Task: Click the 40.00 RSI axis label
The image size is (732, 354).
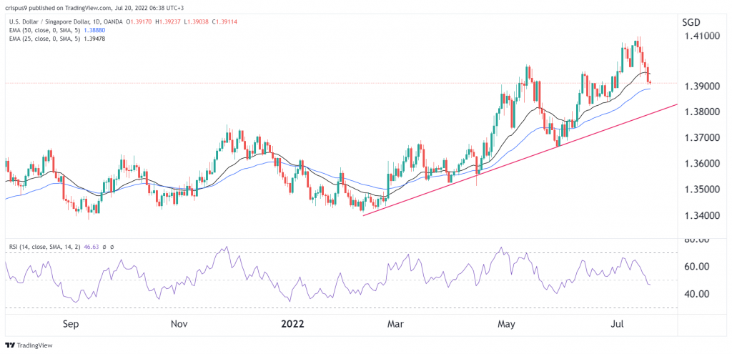Action: point(698,294)
